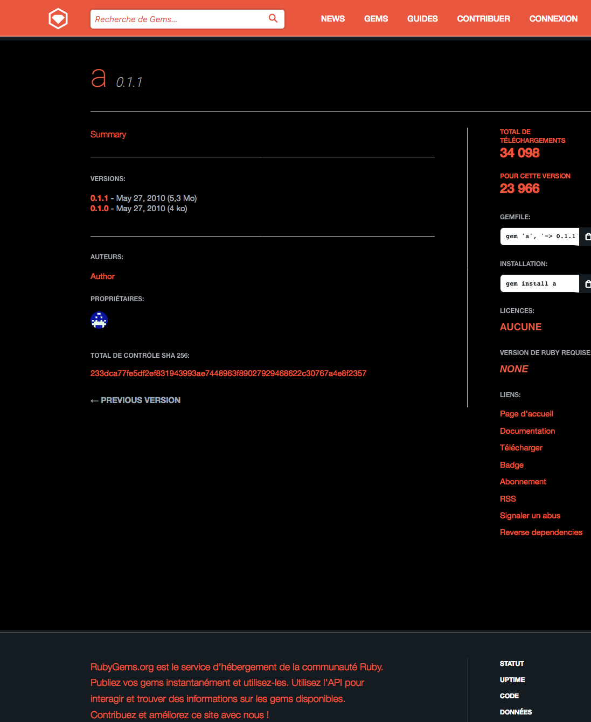Open the CODE footer link
The width and height of the screenshot is (591, 722).
[509, 696]
